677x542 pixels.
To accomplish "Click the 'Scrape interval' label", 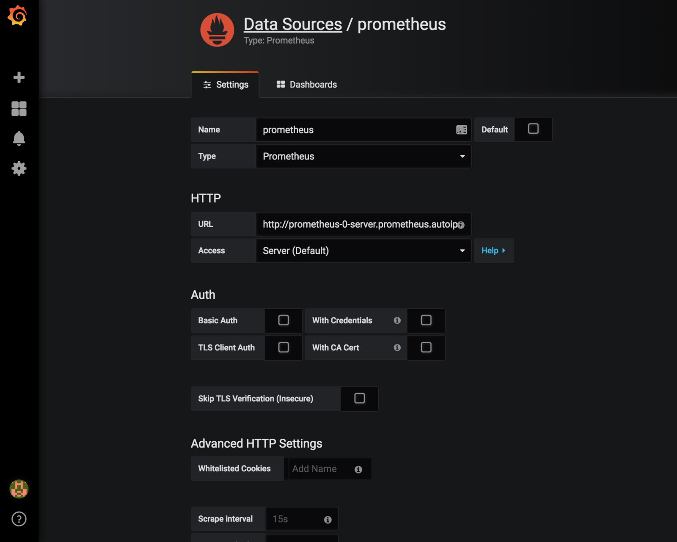I will point(226,519).
